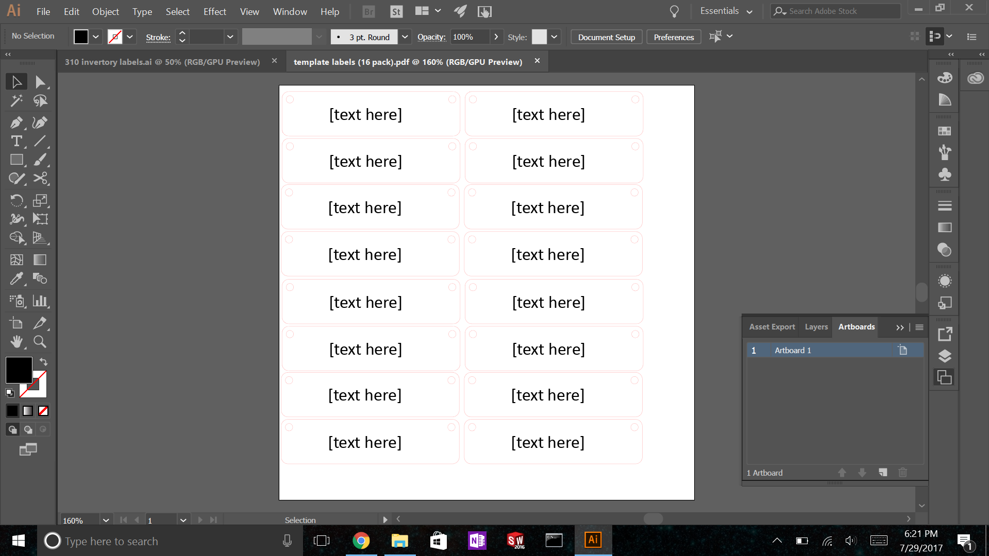The height and width of the screenshot is (556, 989).
Task: Select the Hand tool
Action: pos(16,341)
